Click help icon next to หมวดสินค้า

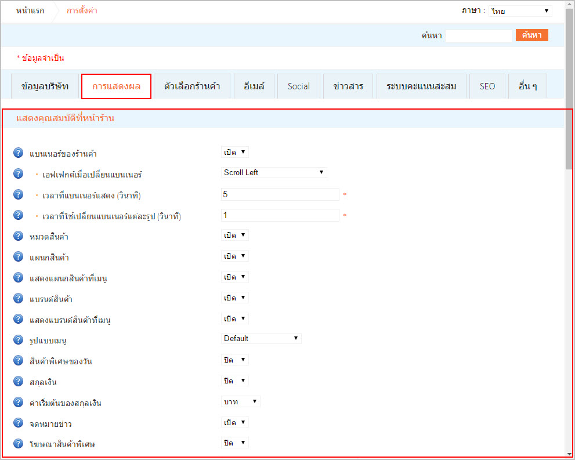click(x=18, y=236)
